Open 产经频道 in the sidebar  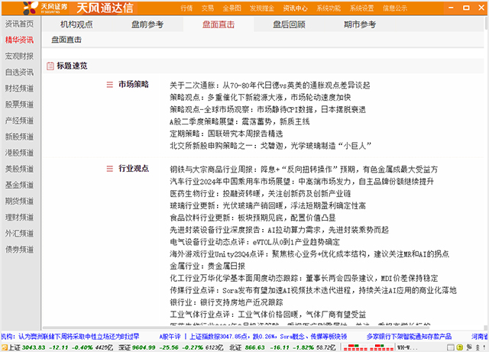(x=19, y=121)
